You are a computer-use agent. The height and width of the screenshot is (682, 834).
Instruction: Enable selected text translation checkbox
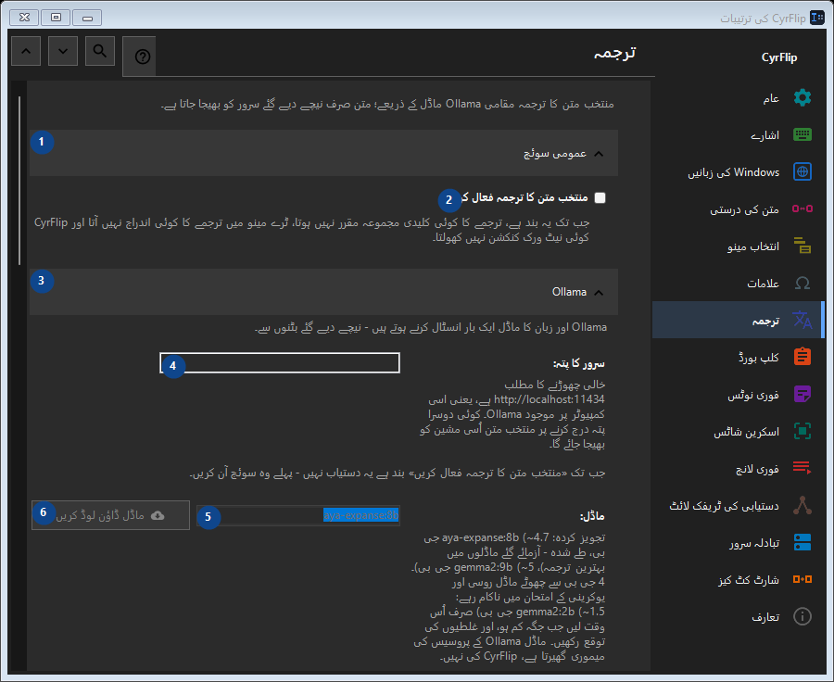pos(600,197)
